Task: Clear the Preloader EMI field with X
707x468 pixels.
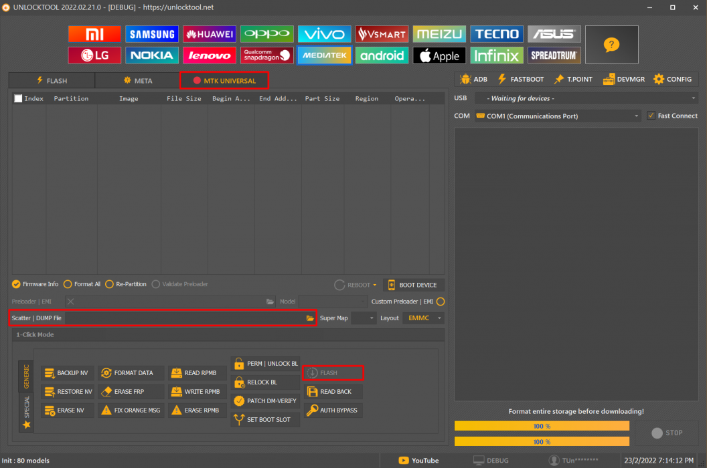Action: coord(70,302)
